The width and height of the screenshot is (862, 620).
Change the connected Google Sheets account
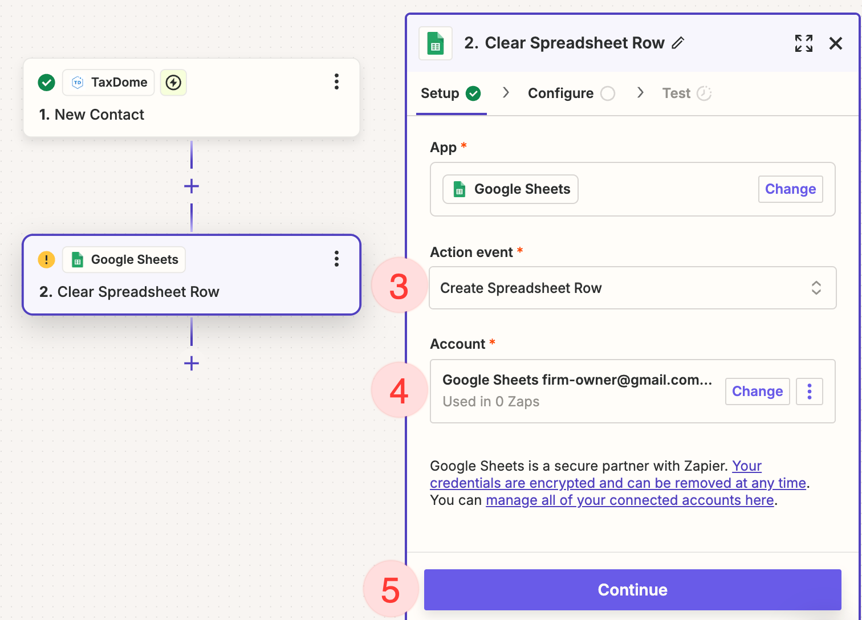(x=757, y=391)
